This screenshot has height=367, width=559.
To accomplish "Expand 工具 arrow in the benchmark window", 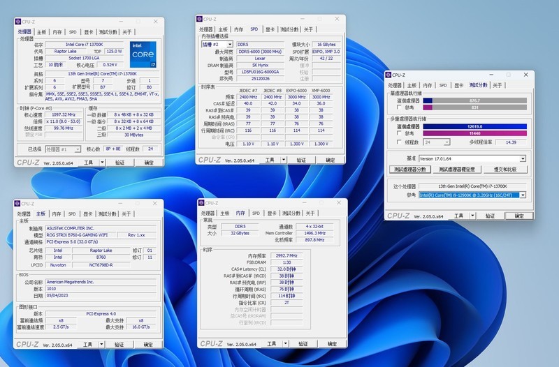I will tap(472, 216).
